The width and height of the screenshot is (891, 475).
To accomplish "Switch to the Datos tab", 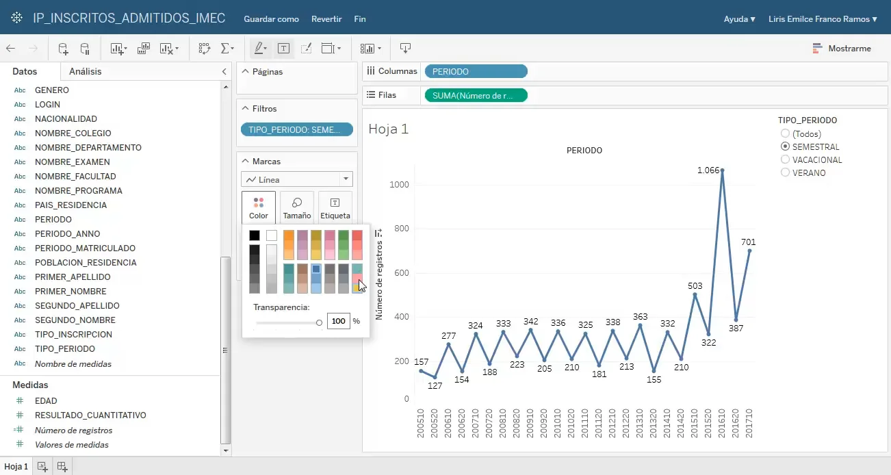I will (25, 71).
